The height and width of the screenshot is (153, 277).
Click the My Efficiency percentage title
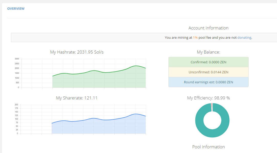pos(208,98)
